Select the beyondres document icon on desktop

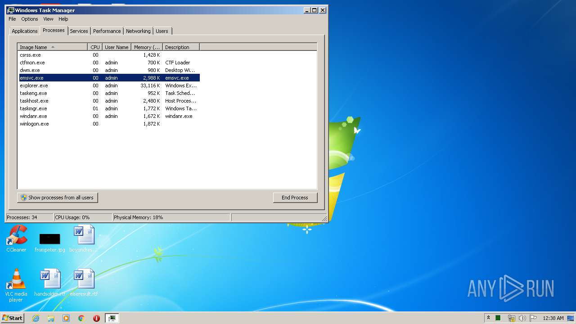[84, 238]
